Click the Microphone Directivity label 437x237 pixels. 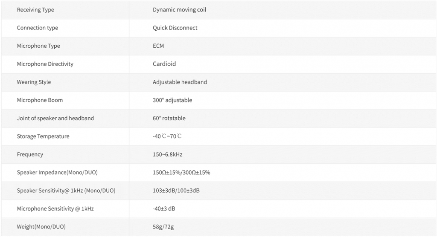click(x=45, y=64)
